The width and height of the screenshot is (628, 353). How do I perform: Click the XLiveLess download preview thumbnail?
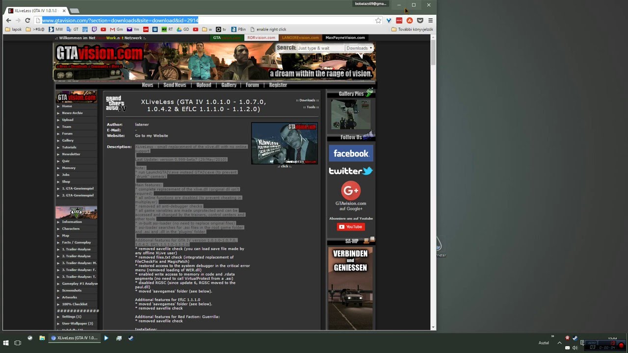coord(285,143)
